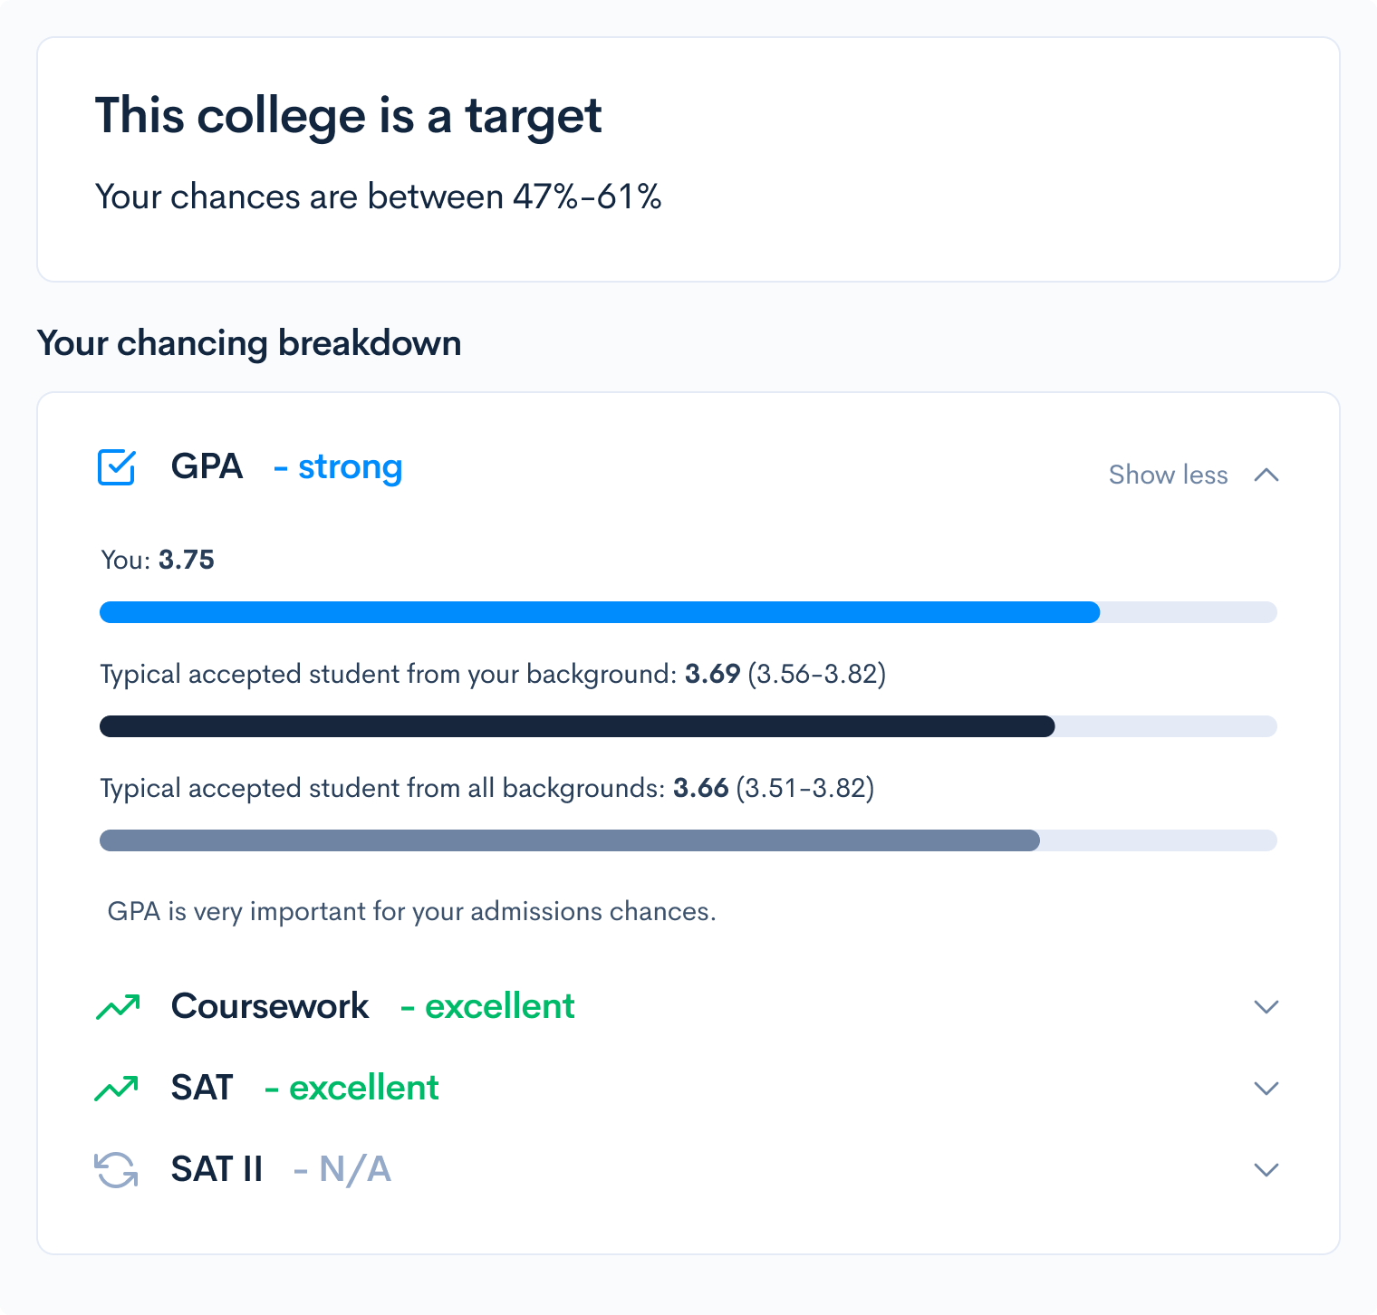Click the SAT II refresh arrows icon
Screen dimensions: 1377x1315
pyautogui.click(x=116, y=1169)
